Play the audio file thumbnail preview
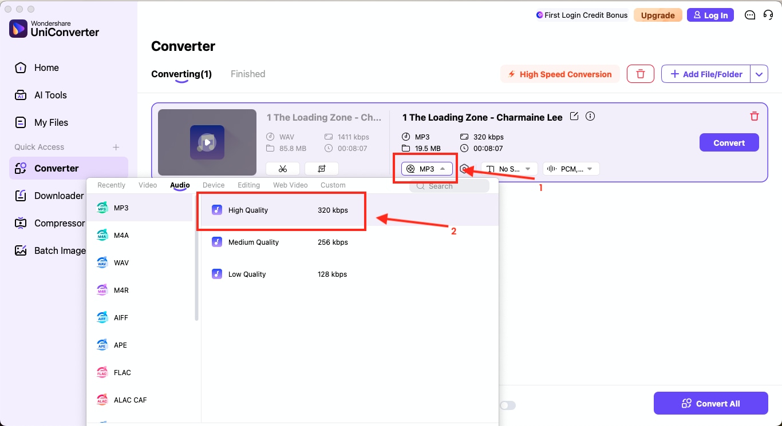782x426 pixels. [207, 142]
